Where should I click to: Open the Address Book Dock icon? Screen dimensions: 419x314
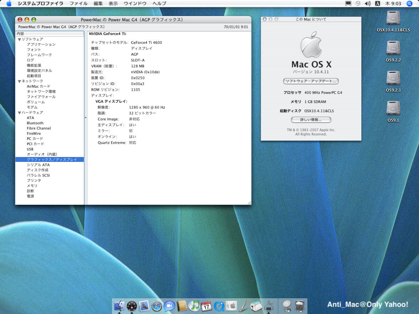(x=182, y=306)
